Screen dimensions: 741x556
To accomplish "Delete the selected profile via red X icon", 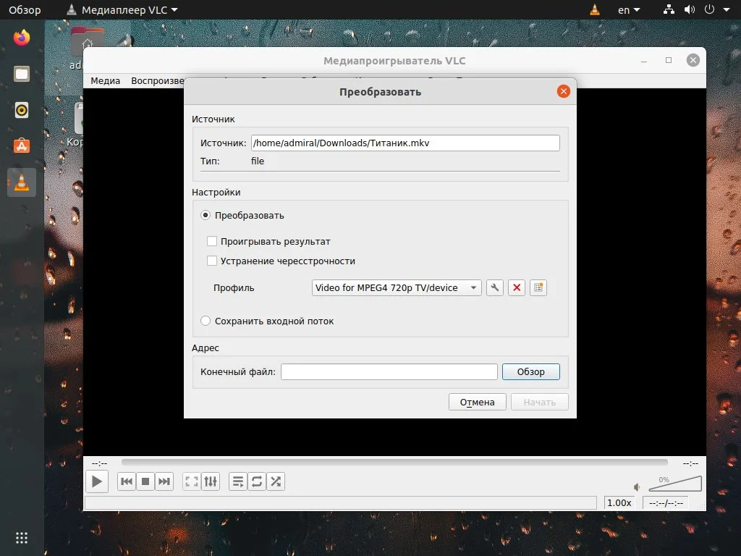I will tap(517, 287).
